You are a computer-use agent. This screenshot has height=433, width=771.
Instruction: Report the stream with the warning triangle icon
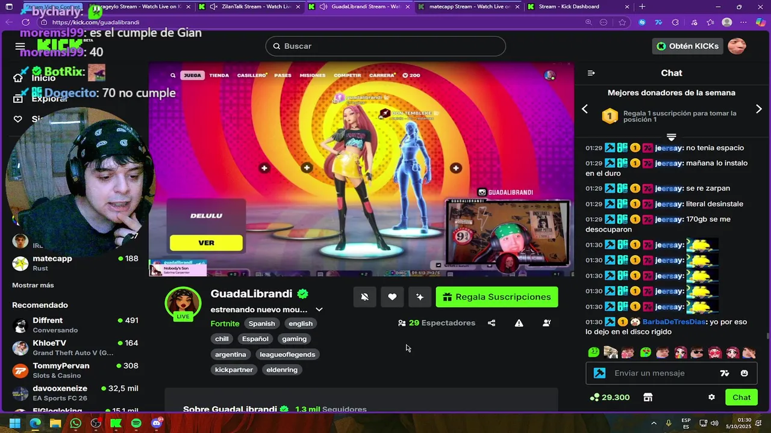coord(519,323)
